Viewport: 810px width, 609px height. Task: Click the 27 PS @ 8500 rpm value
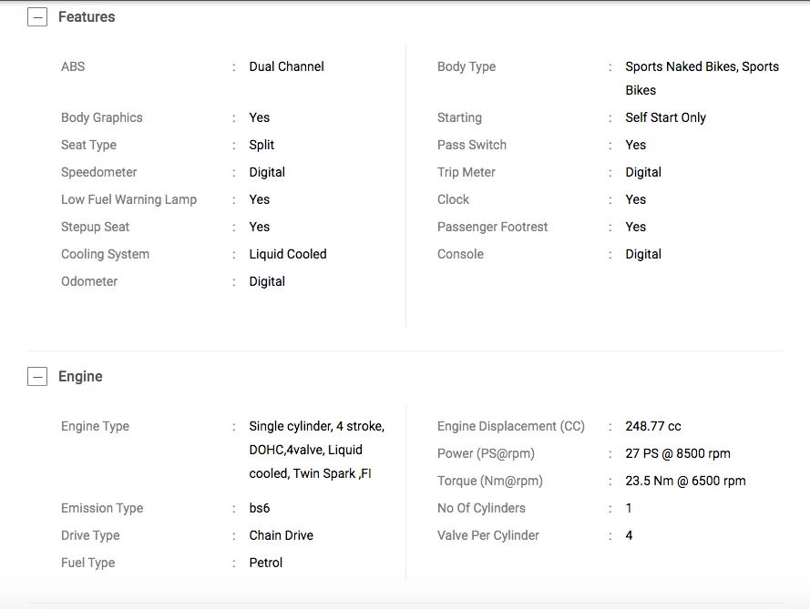(x=677, y=453)
